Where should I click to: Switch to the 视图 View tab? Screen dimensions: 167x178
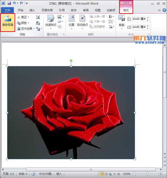pyautogui.click(x=98, y=10)
